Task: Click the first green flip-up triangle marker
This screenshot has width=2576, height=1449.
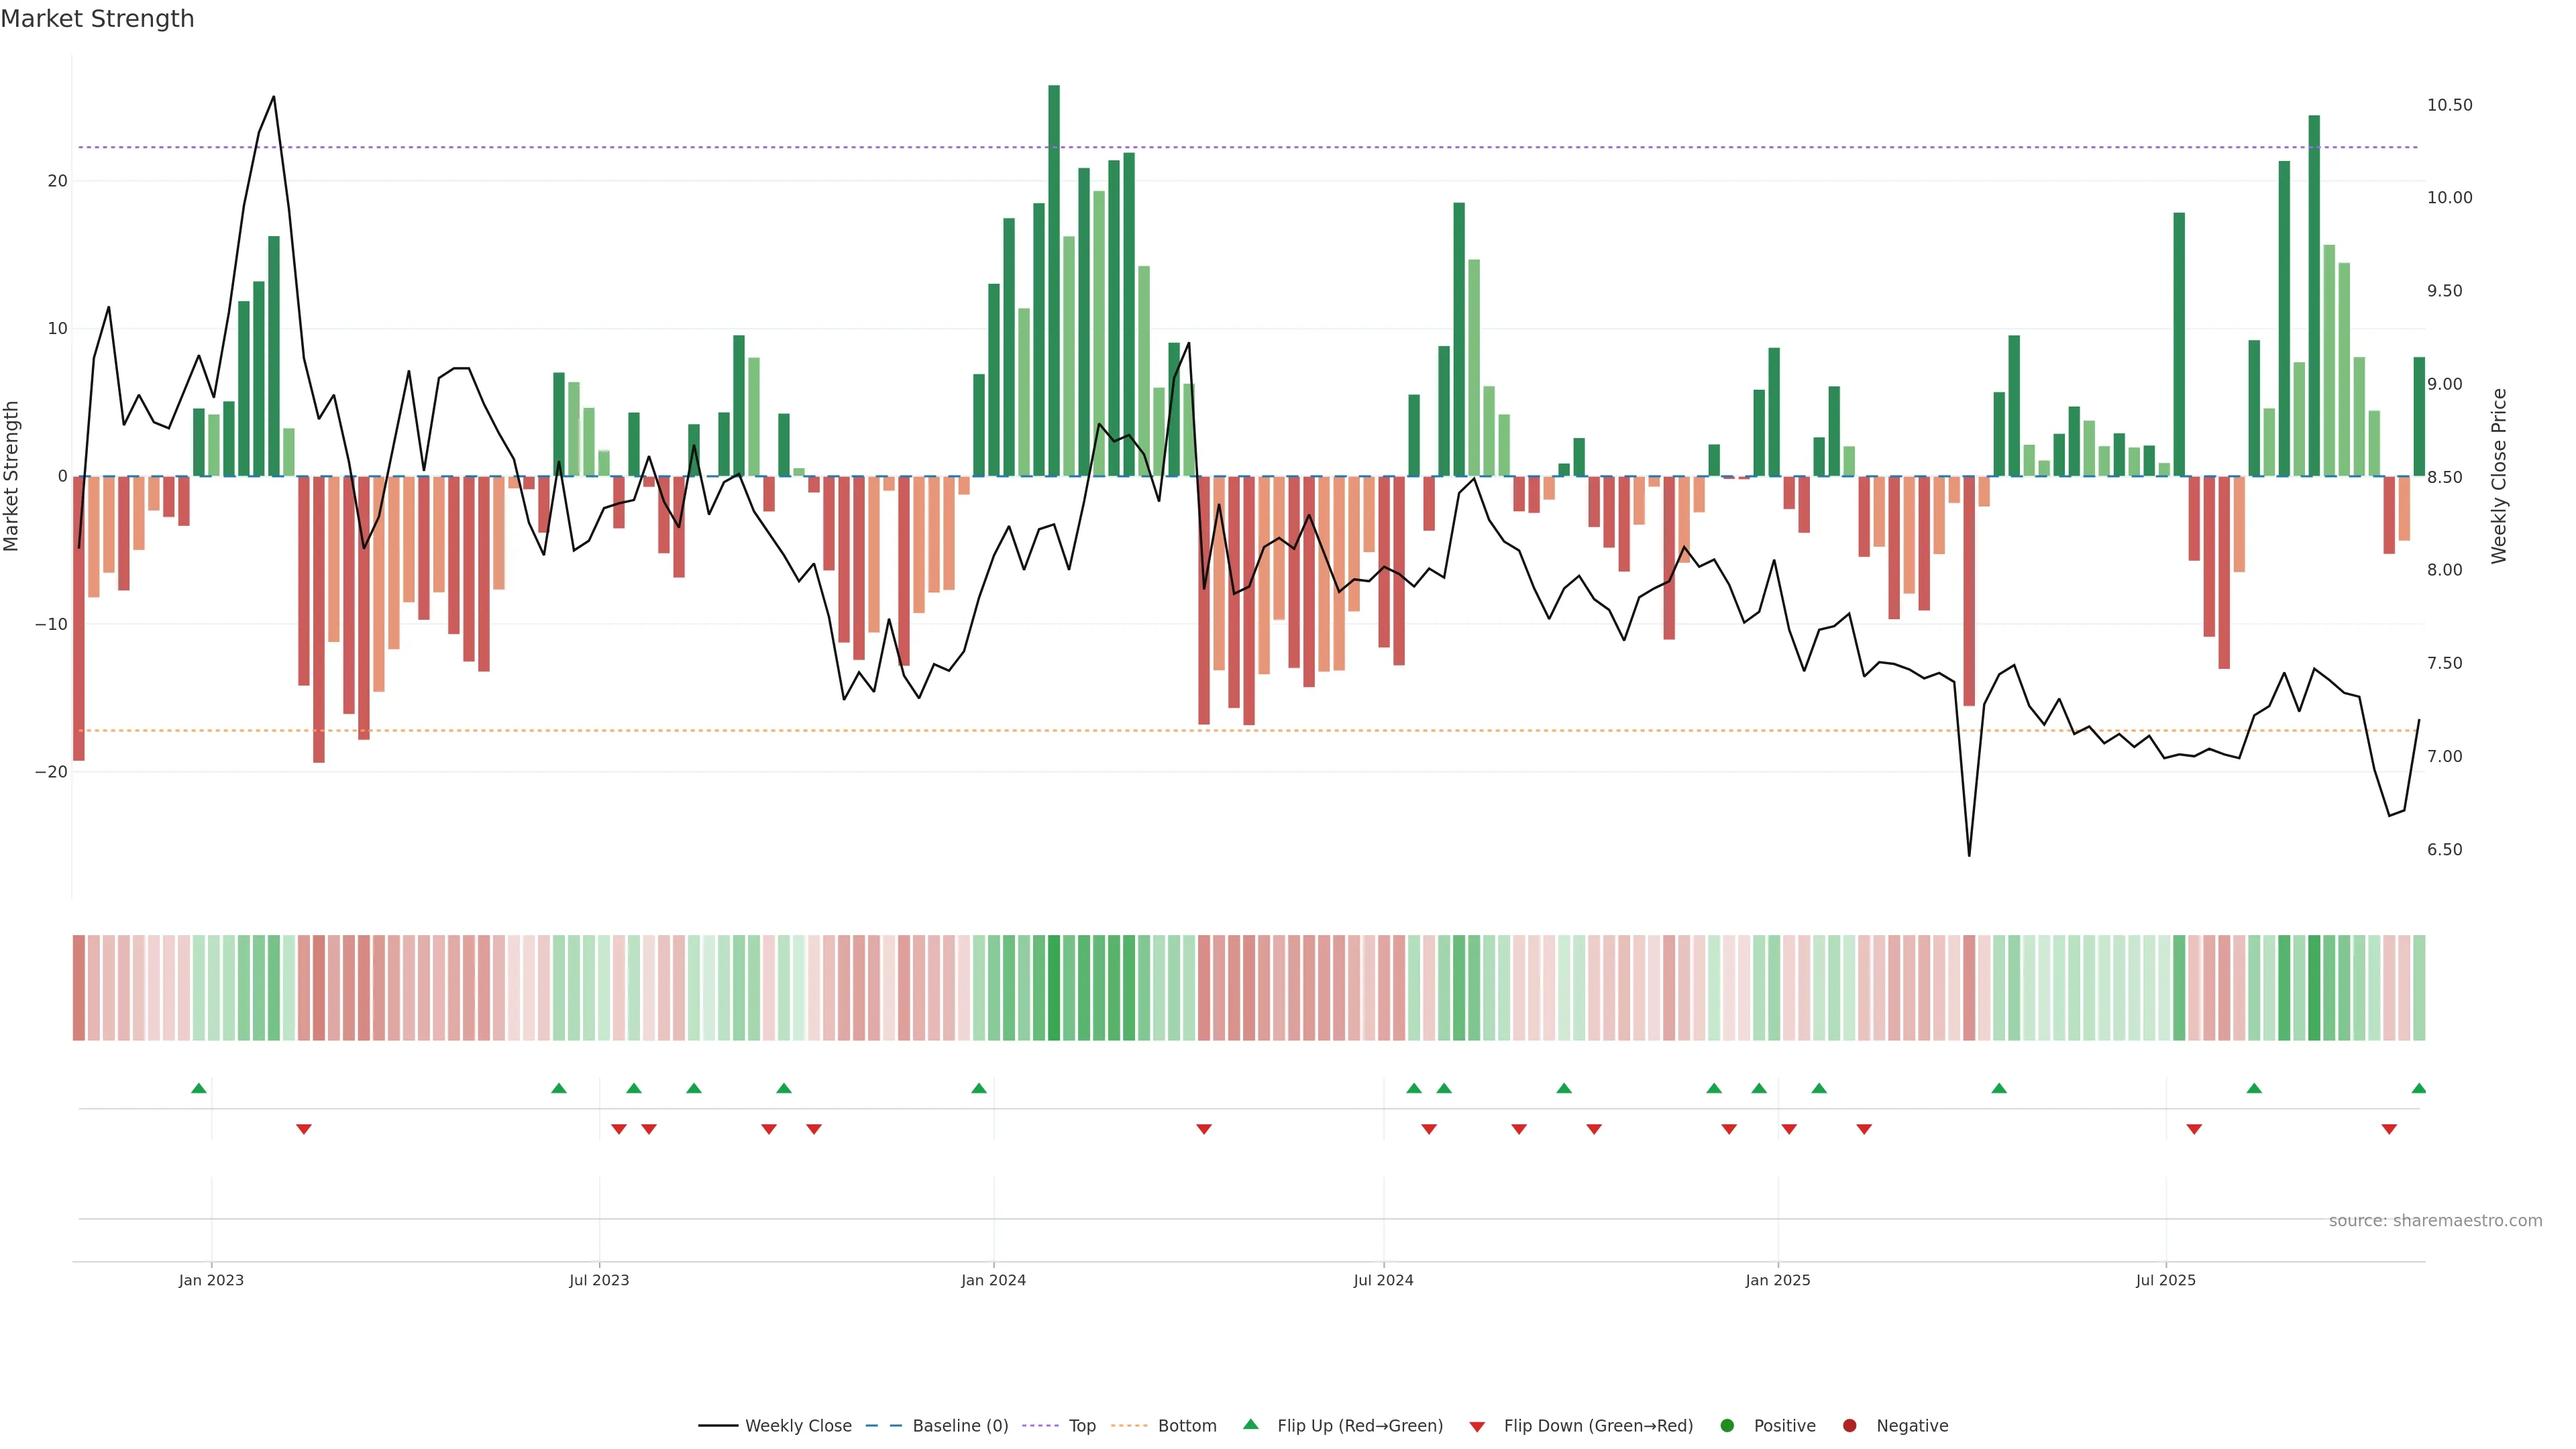Action: pyautogui.click(x=199, y=1088)
